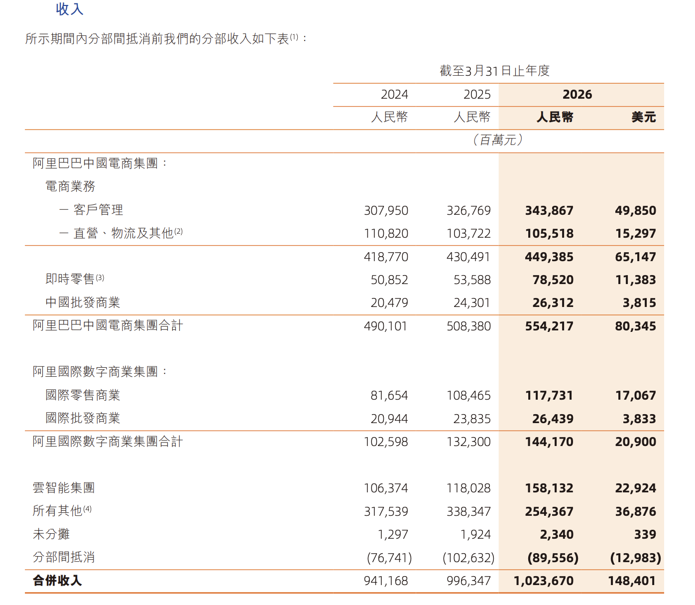Click the 中國批發商業 row label

point(83,302)
